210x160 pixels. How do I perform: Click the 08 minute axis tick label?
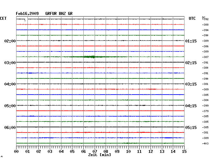coord(106,152)
